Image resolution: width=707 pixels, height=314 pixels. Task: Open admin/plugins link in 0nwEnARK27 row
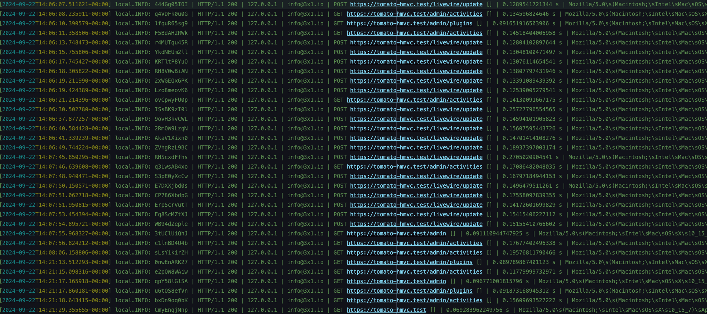409,262
